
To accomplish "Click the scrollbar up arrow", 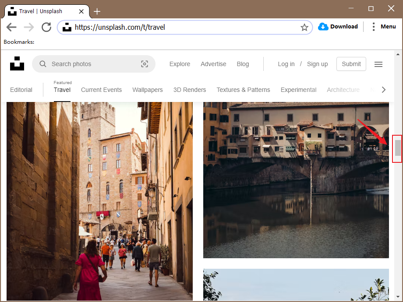I will 398,54.
